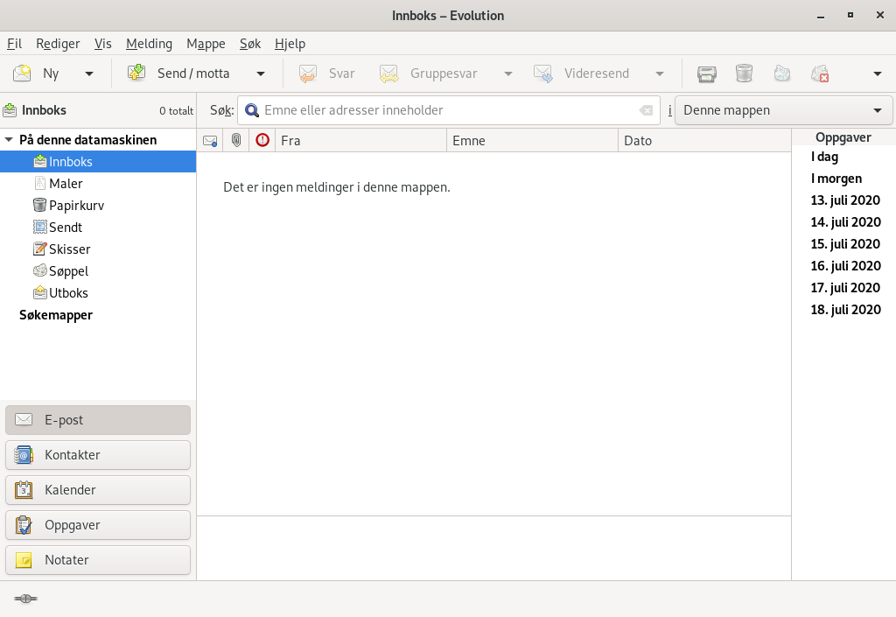Click the network connection status icon
This screenshot has height=617, width=896.
(25, 599)
